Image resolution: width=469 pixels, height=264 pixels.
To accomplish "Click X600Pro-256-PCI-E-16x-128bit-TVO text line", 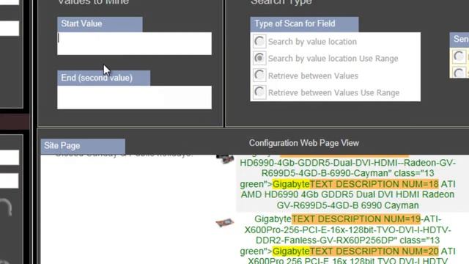I will [347, 230].
